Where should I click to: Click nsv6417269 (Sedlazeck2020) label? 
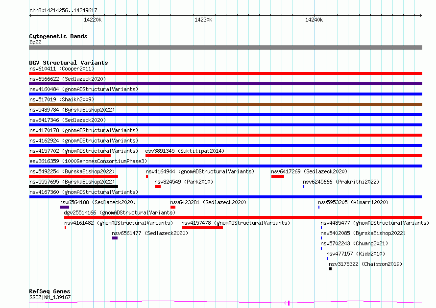click(309, 171)
